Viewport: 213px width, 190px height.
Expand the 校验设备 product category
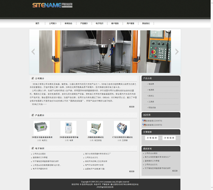click(x=152, y=107)
